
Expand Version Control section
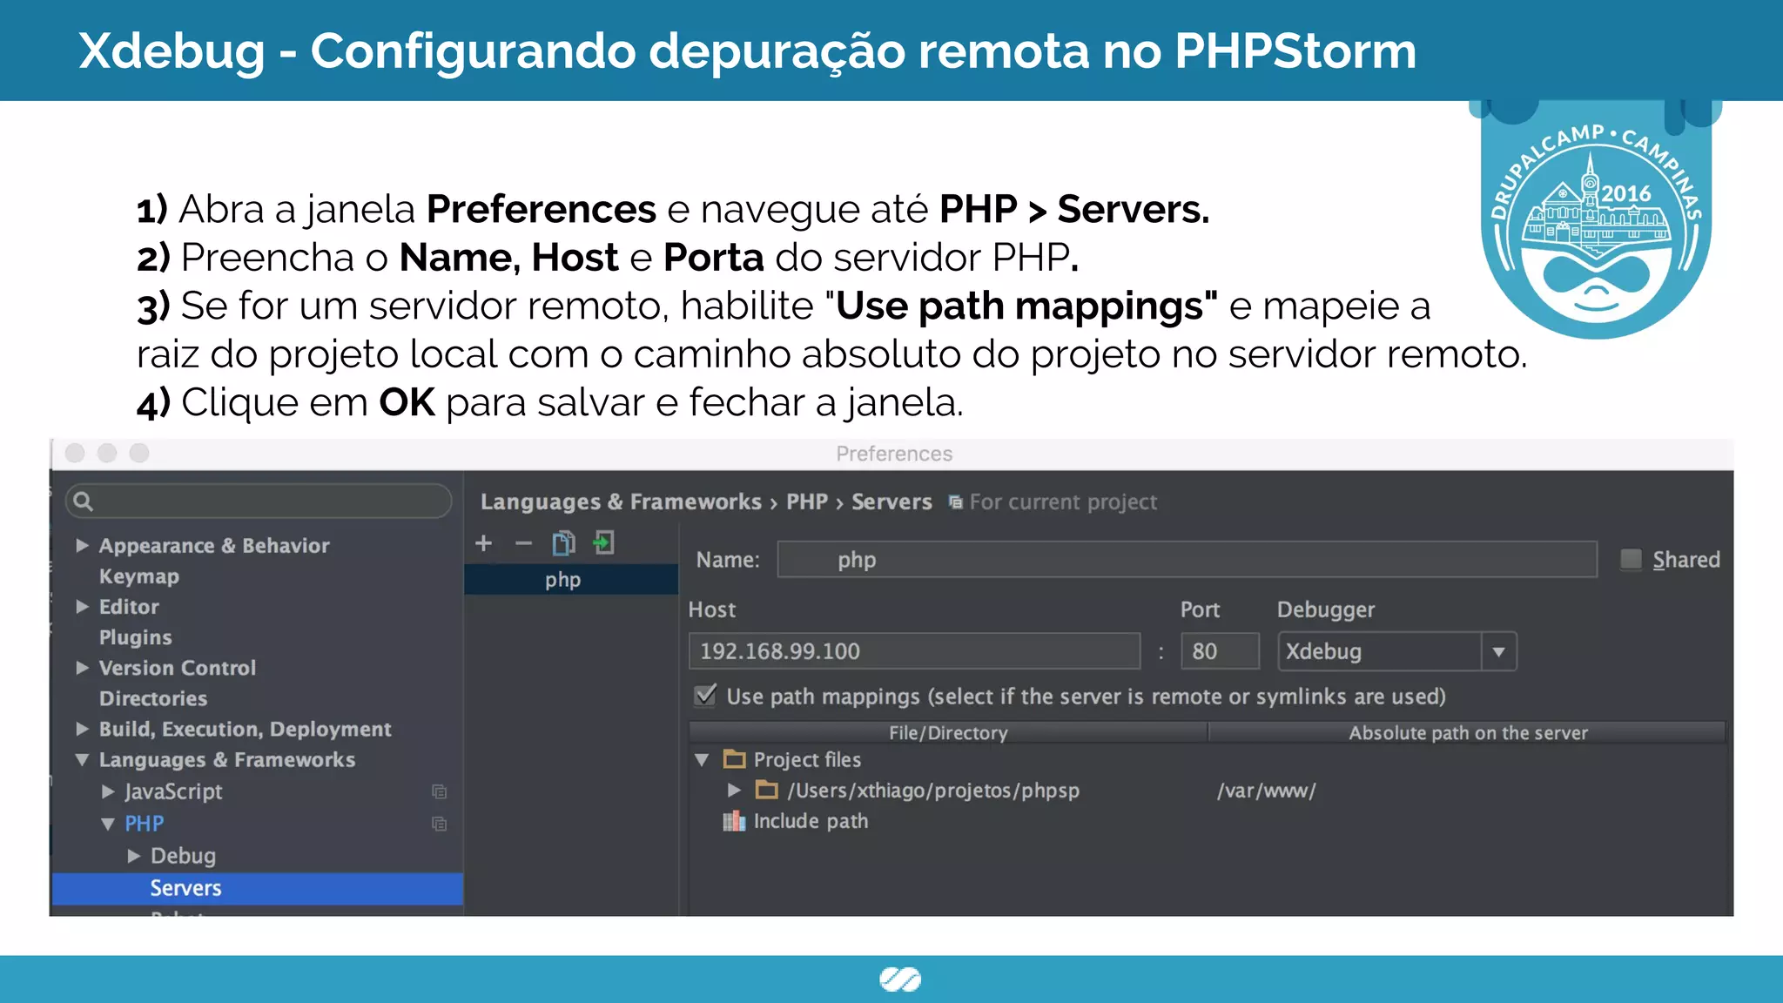82,668
